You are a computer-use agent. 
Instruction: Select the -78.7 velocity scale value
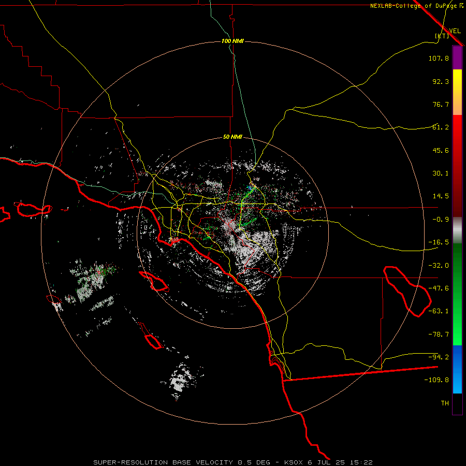(439, 334)
